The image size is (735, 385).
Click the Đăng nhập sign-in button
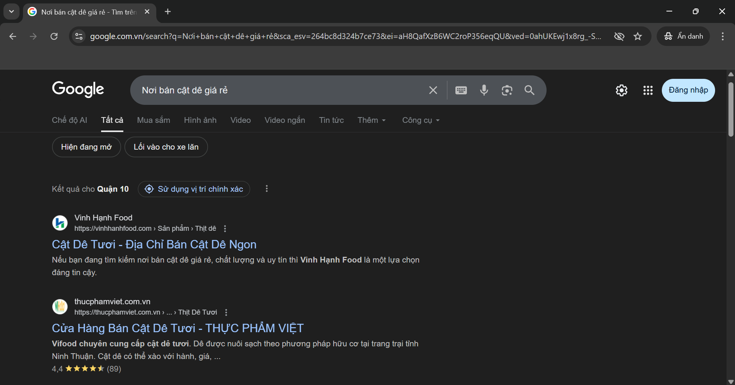[x=688, y=90]
